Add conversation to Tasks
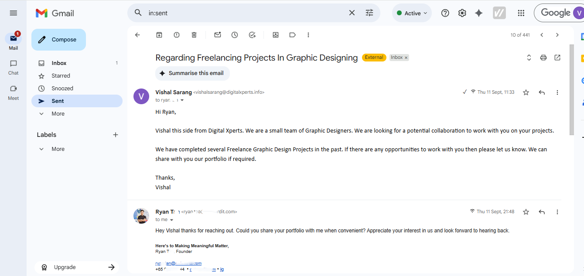The width and height of the screenshot is (584, 276). coord(252,35)
